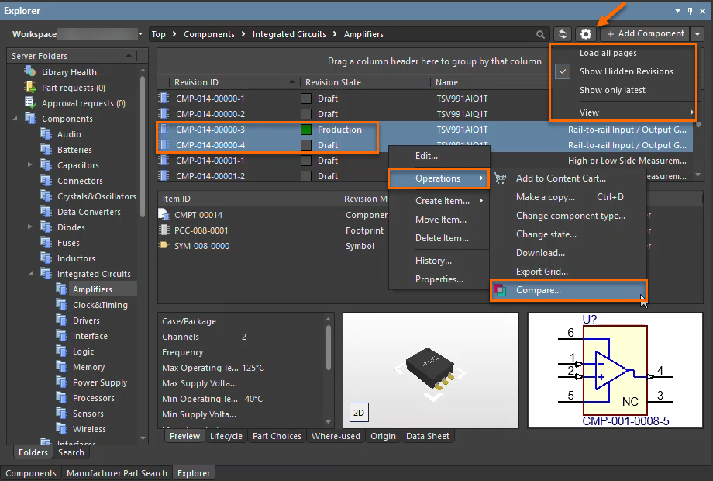Click the Fuses folder icon
713x481 pixels.
click(46, 242)
